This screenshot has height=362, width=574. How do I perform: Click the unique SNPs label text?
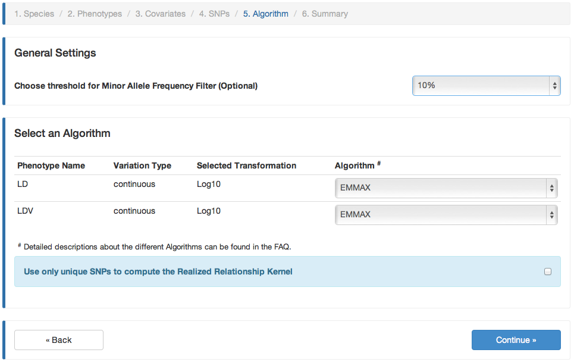158,271
